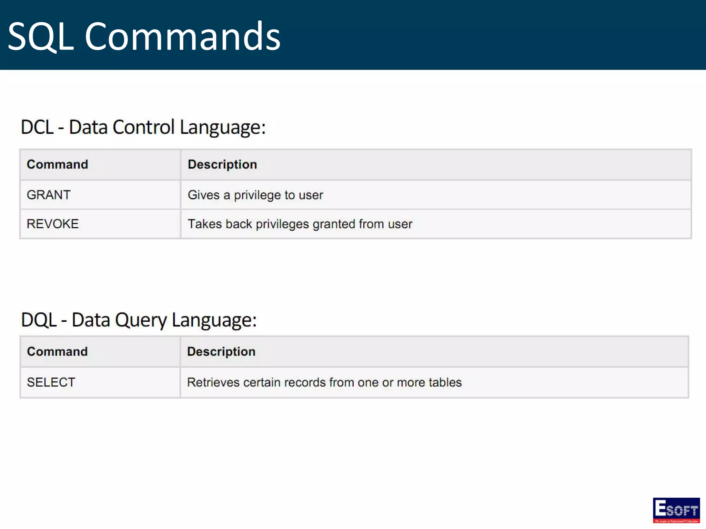Screen dimensions: 706x529
Task: Click 'Retrieves certain records' description text
Action: click(324, 382)
